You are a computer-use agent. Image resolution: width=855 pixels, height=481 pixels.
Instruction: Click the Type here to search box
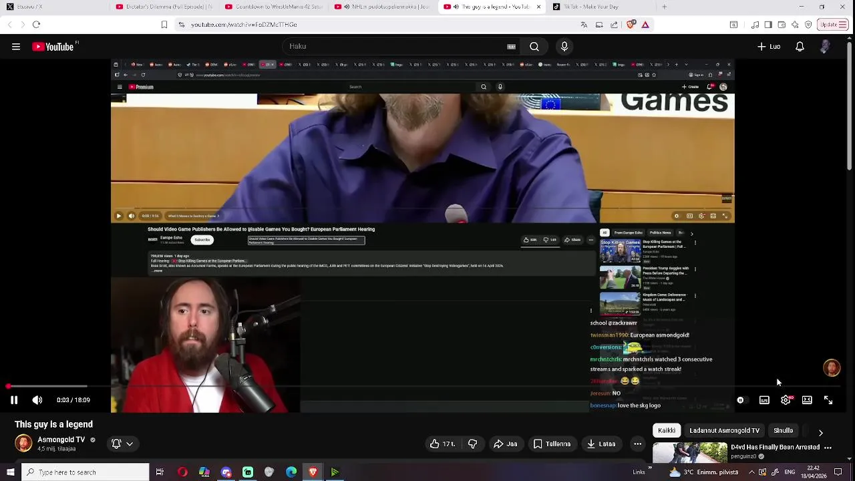pyautogui.click(x=85, y=472)
